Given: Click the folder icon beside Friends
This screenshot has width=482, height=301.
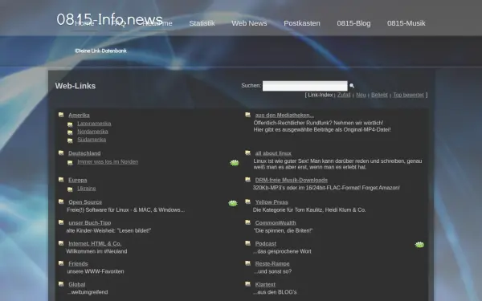Looking at the screenshot, I should click(61, 263).
